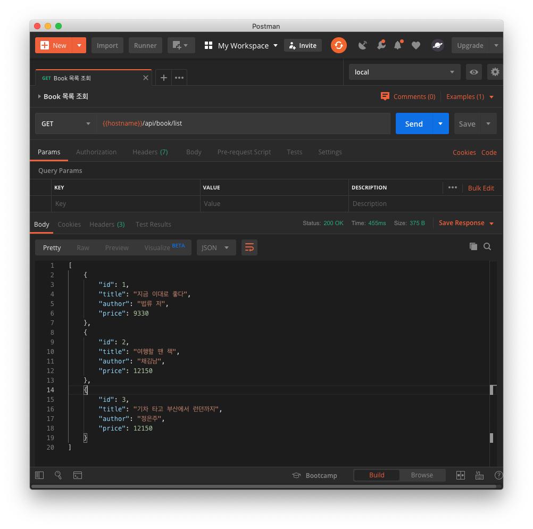Click the sync status icon
The width and height of the screenshot is (533, 529).
(339, 45)
